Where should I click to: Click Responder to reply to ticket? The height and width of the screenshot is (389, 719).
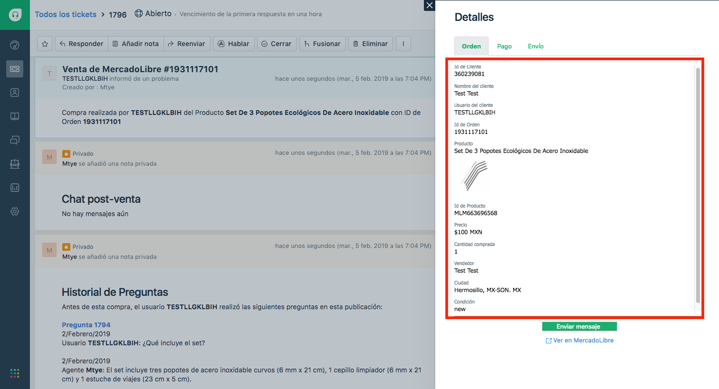point(82,44)
